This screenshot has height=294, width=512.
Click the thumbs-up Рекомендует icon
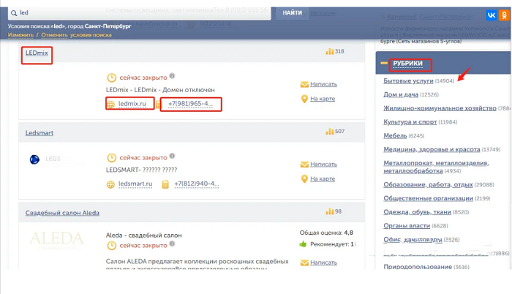tap(303, 244)
